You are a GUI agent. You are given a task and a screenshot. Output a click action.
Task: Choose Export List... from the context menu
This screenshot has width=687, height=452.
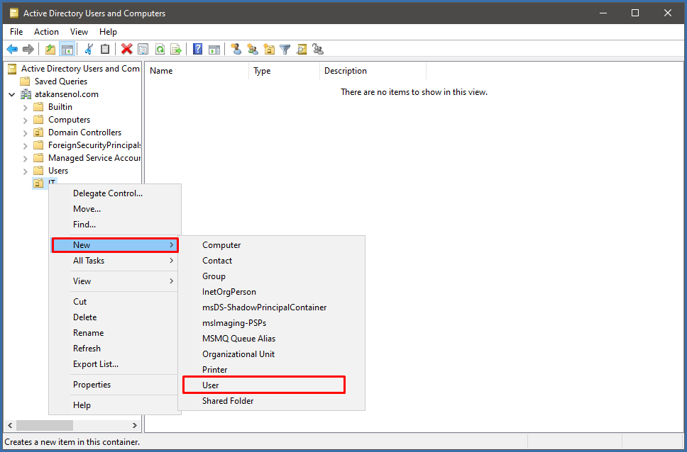pos(115,364)
